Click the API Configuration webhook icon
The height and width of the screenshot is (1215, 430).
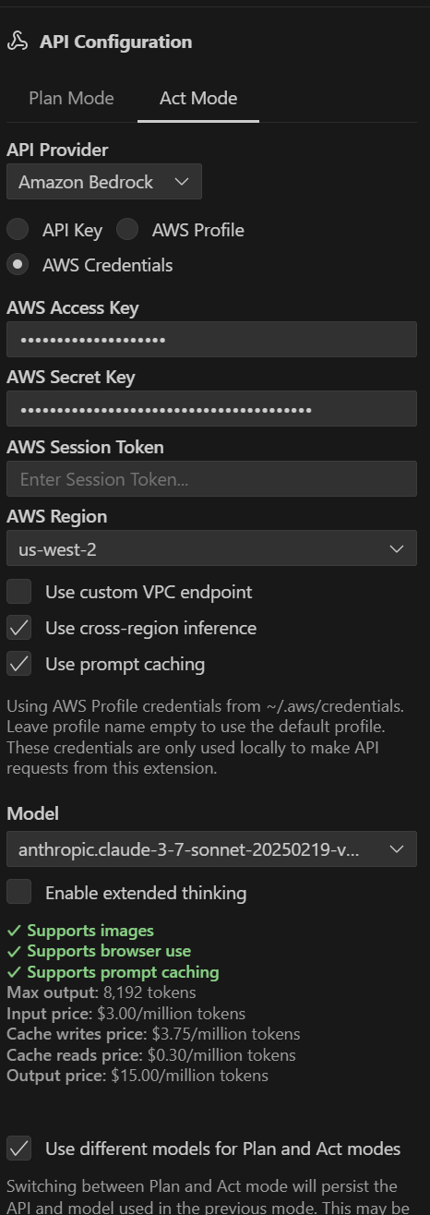[17, 42]
